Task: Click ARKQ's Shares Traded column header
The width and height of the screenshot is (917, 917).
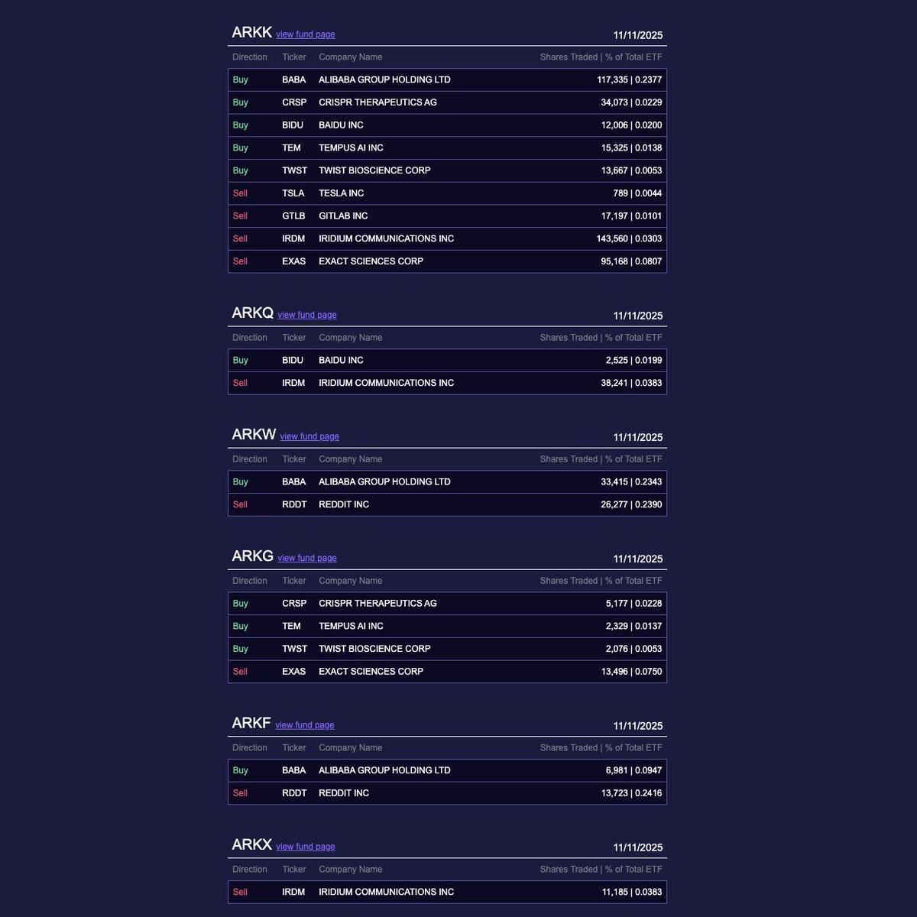Action: (x=601, y=338)
